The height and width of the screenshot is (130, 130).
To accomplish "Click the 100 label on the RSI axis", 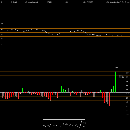I will 2,24.
